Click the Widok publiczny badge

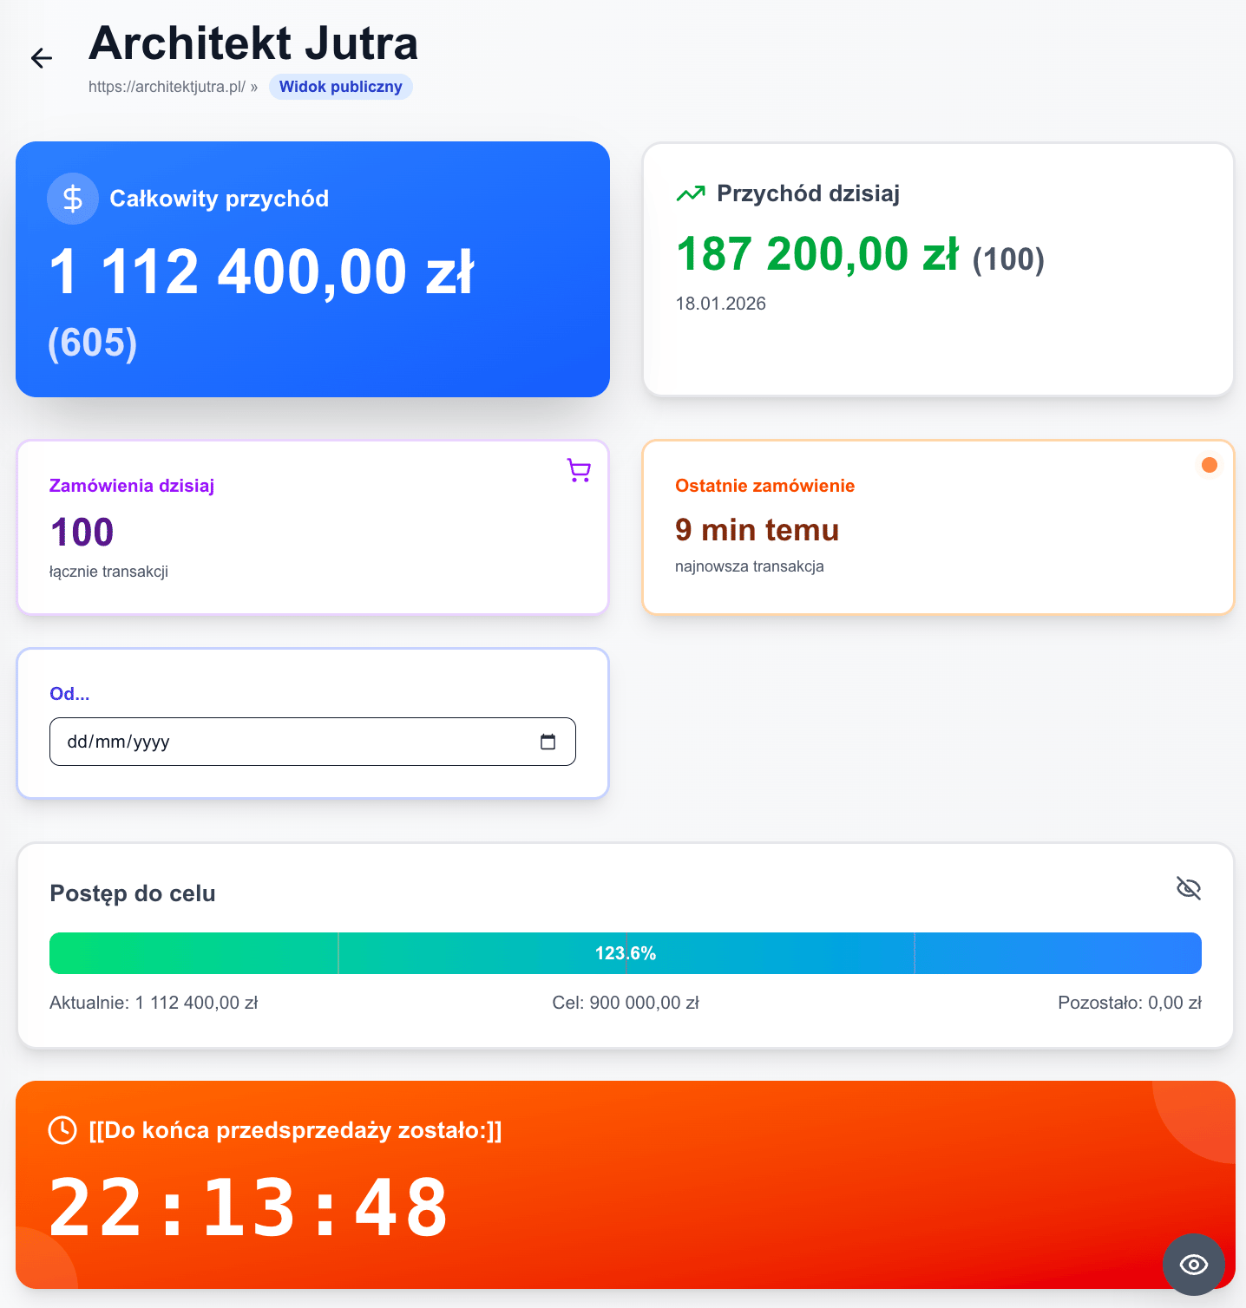(340, 87)
